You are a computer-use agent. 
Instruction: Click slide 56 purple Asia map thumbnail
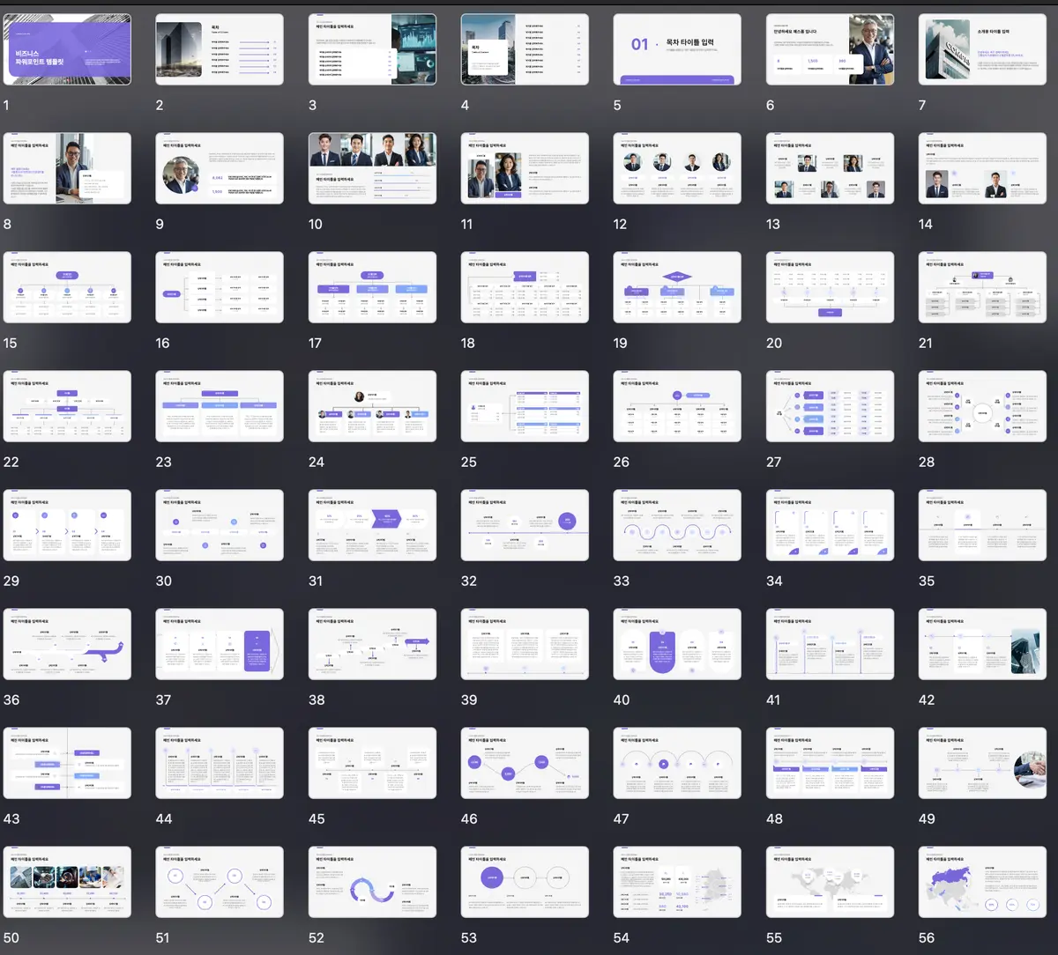coord(982,882)
